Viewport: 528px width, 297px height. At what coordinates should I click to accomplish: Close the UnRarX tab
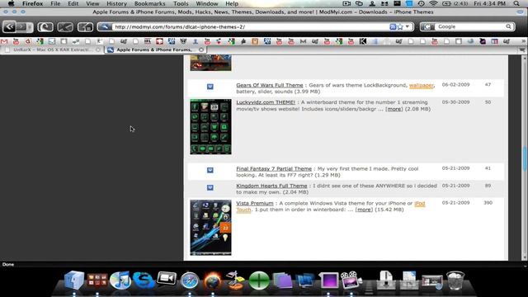[x=97, y=49]
